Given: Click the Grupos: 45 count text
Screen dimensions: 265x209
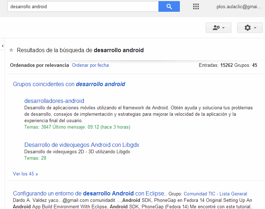Looking at the screenshot, I should (246, 65).
